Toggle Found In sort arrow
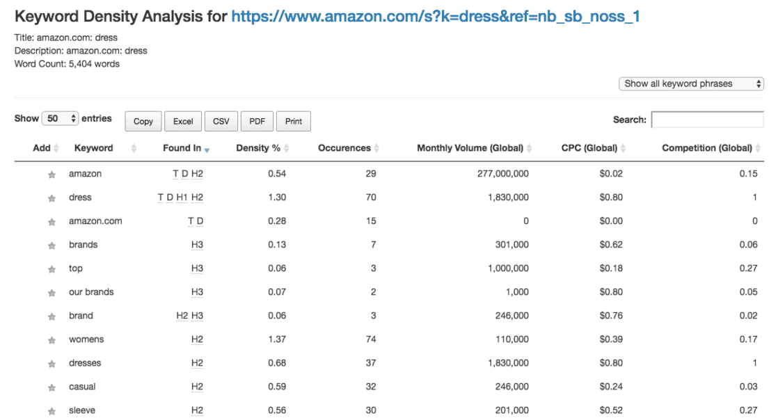778x418 pixels. [207, 150]
